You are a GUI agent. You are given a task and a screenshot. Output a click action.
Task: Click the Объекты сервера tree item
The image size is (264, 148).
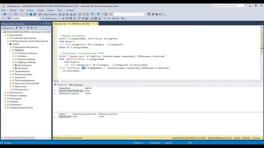pos(18,95)
